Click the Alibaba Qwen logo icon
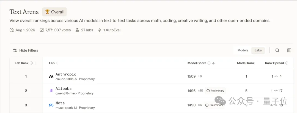 (51, 91)
